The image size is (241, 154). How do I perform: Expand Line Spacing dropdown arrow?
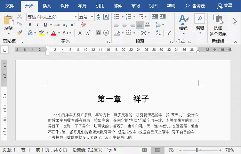pos(163,25)
